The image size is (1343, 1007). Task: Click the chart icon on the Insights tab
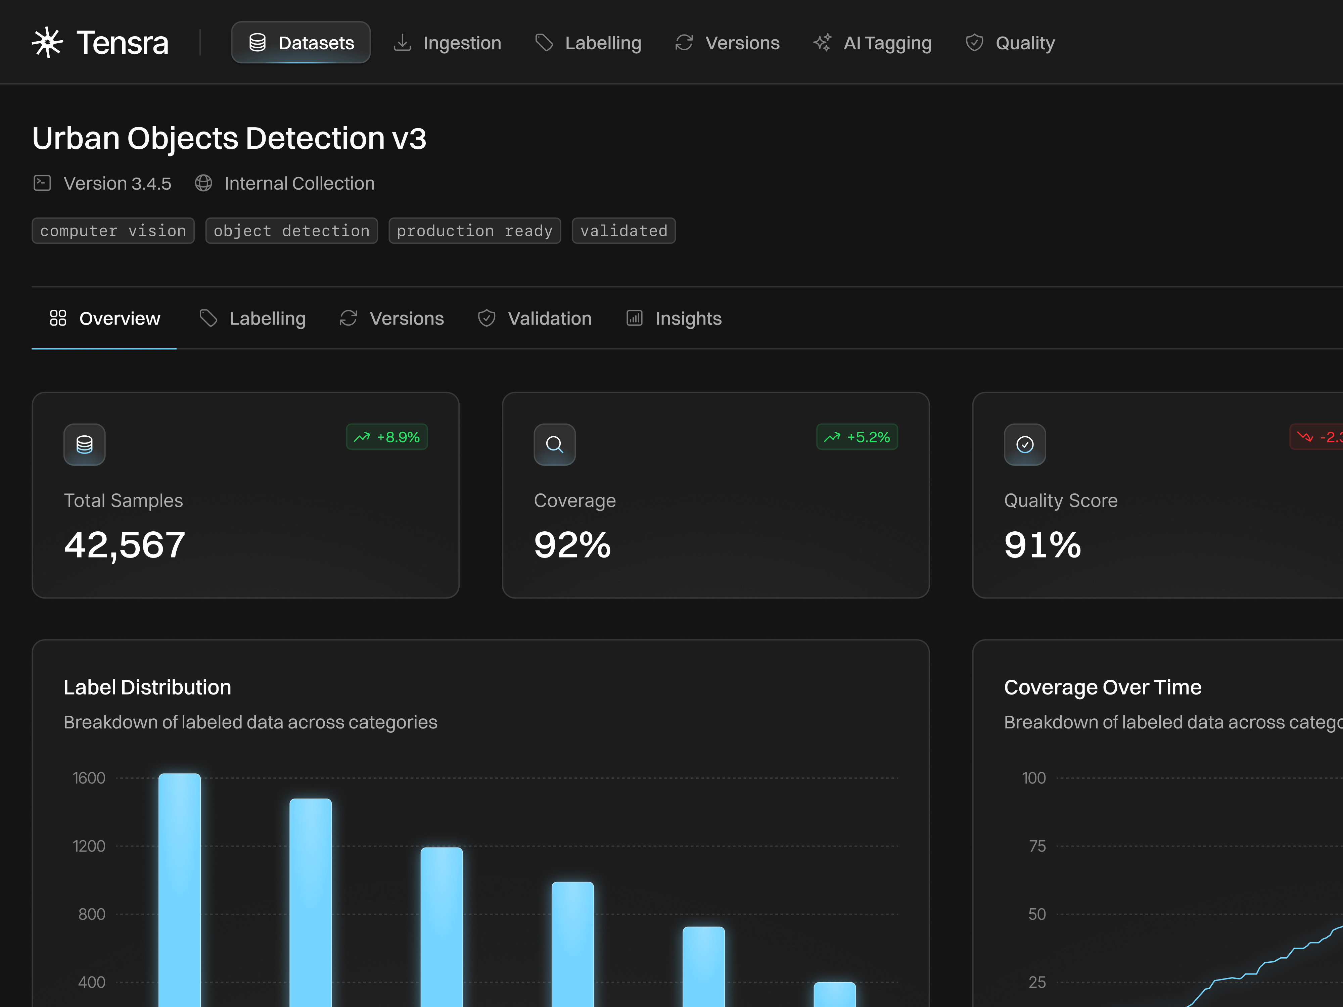[x=635, y=318]
